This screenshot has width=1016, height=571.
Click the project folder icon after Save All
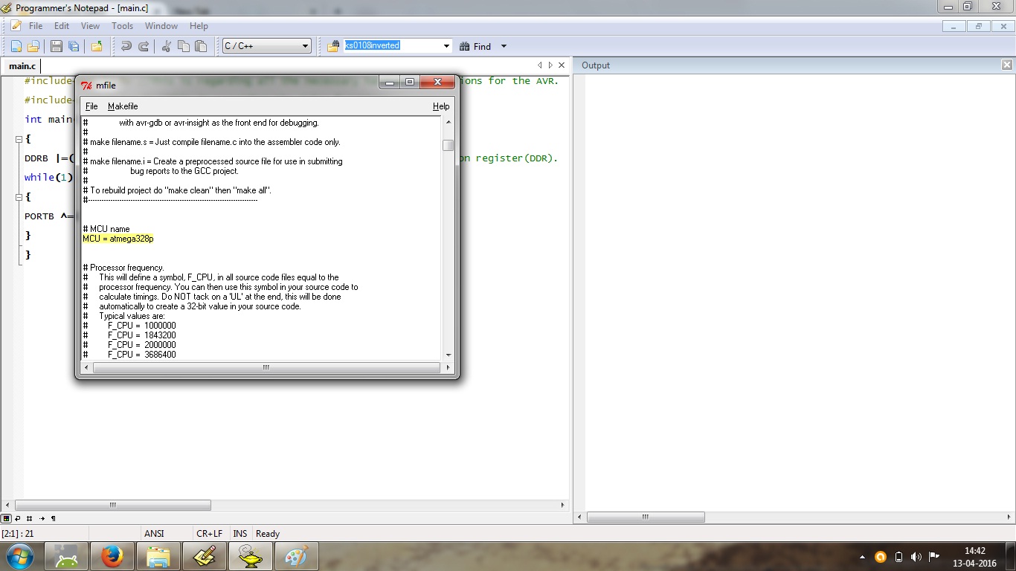(x=96, y=46)
